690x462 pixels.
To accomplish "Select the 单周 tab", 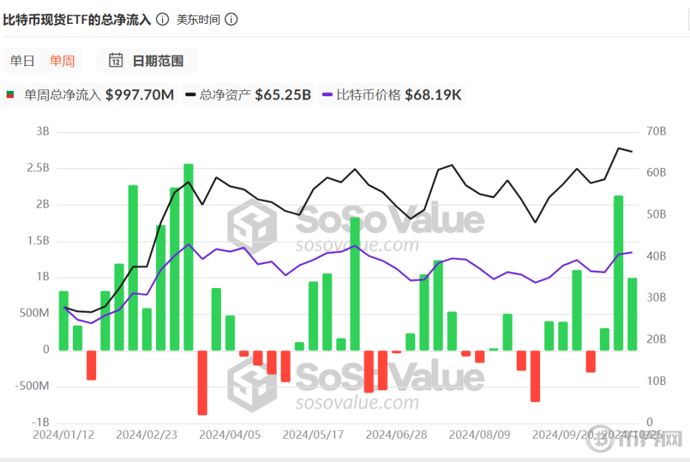I will pos(62,60).
